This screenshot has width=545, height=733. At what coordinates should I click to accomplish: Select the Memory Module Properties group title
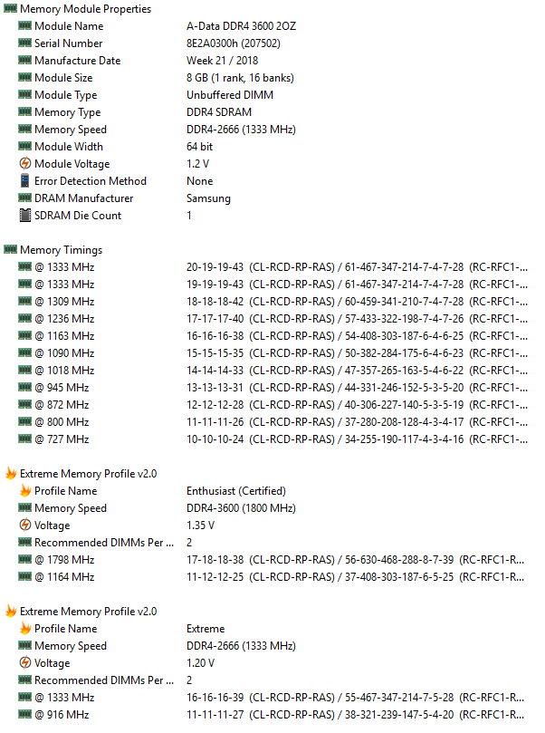click(x=85, y=9)
